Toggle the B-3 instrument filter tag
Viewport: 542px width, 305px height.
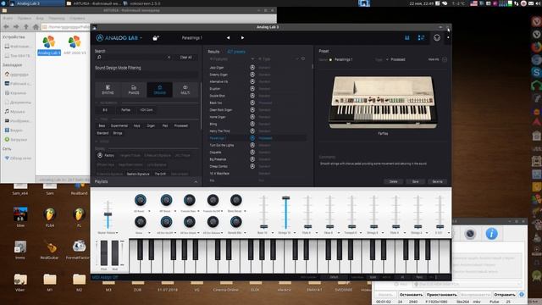105,110
